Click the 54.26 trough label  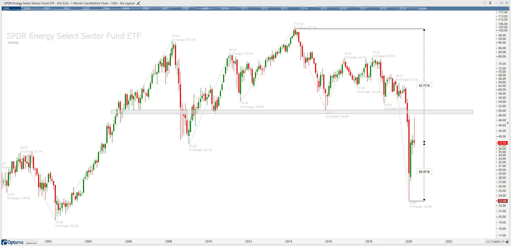(244, 103)
